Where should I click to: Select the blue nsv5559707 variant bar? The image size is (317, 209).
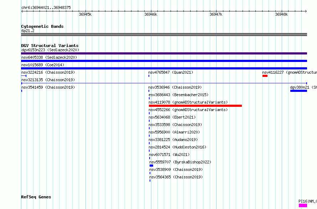(x=151, y=166)
